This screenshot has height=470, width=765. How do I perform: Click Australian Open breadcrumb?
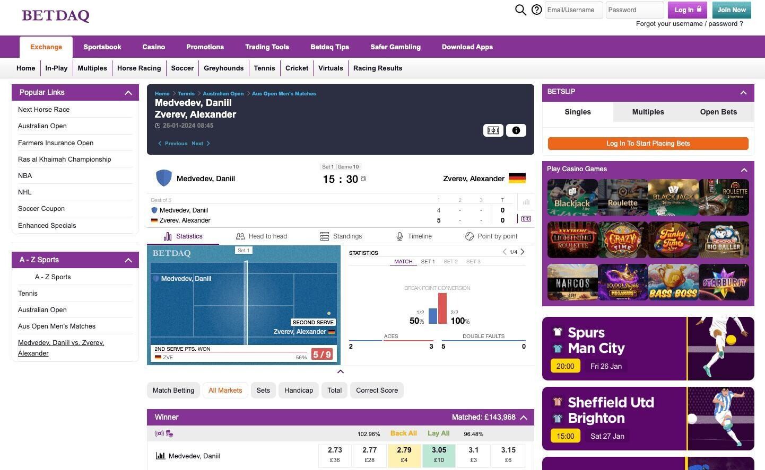click(x=223, y=94)
